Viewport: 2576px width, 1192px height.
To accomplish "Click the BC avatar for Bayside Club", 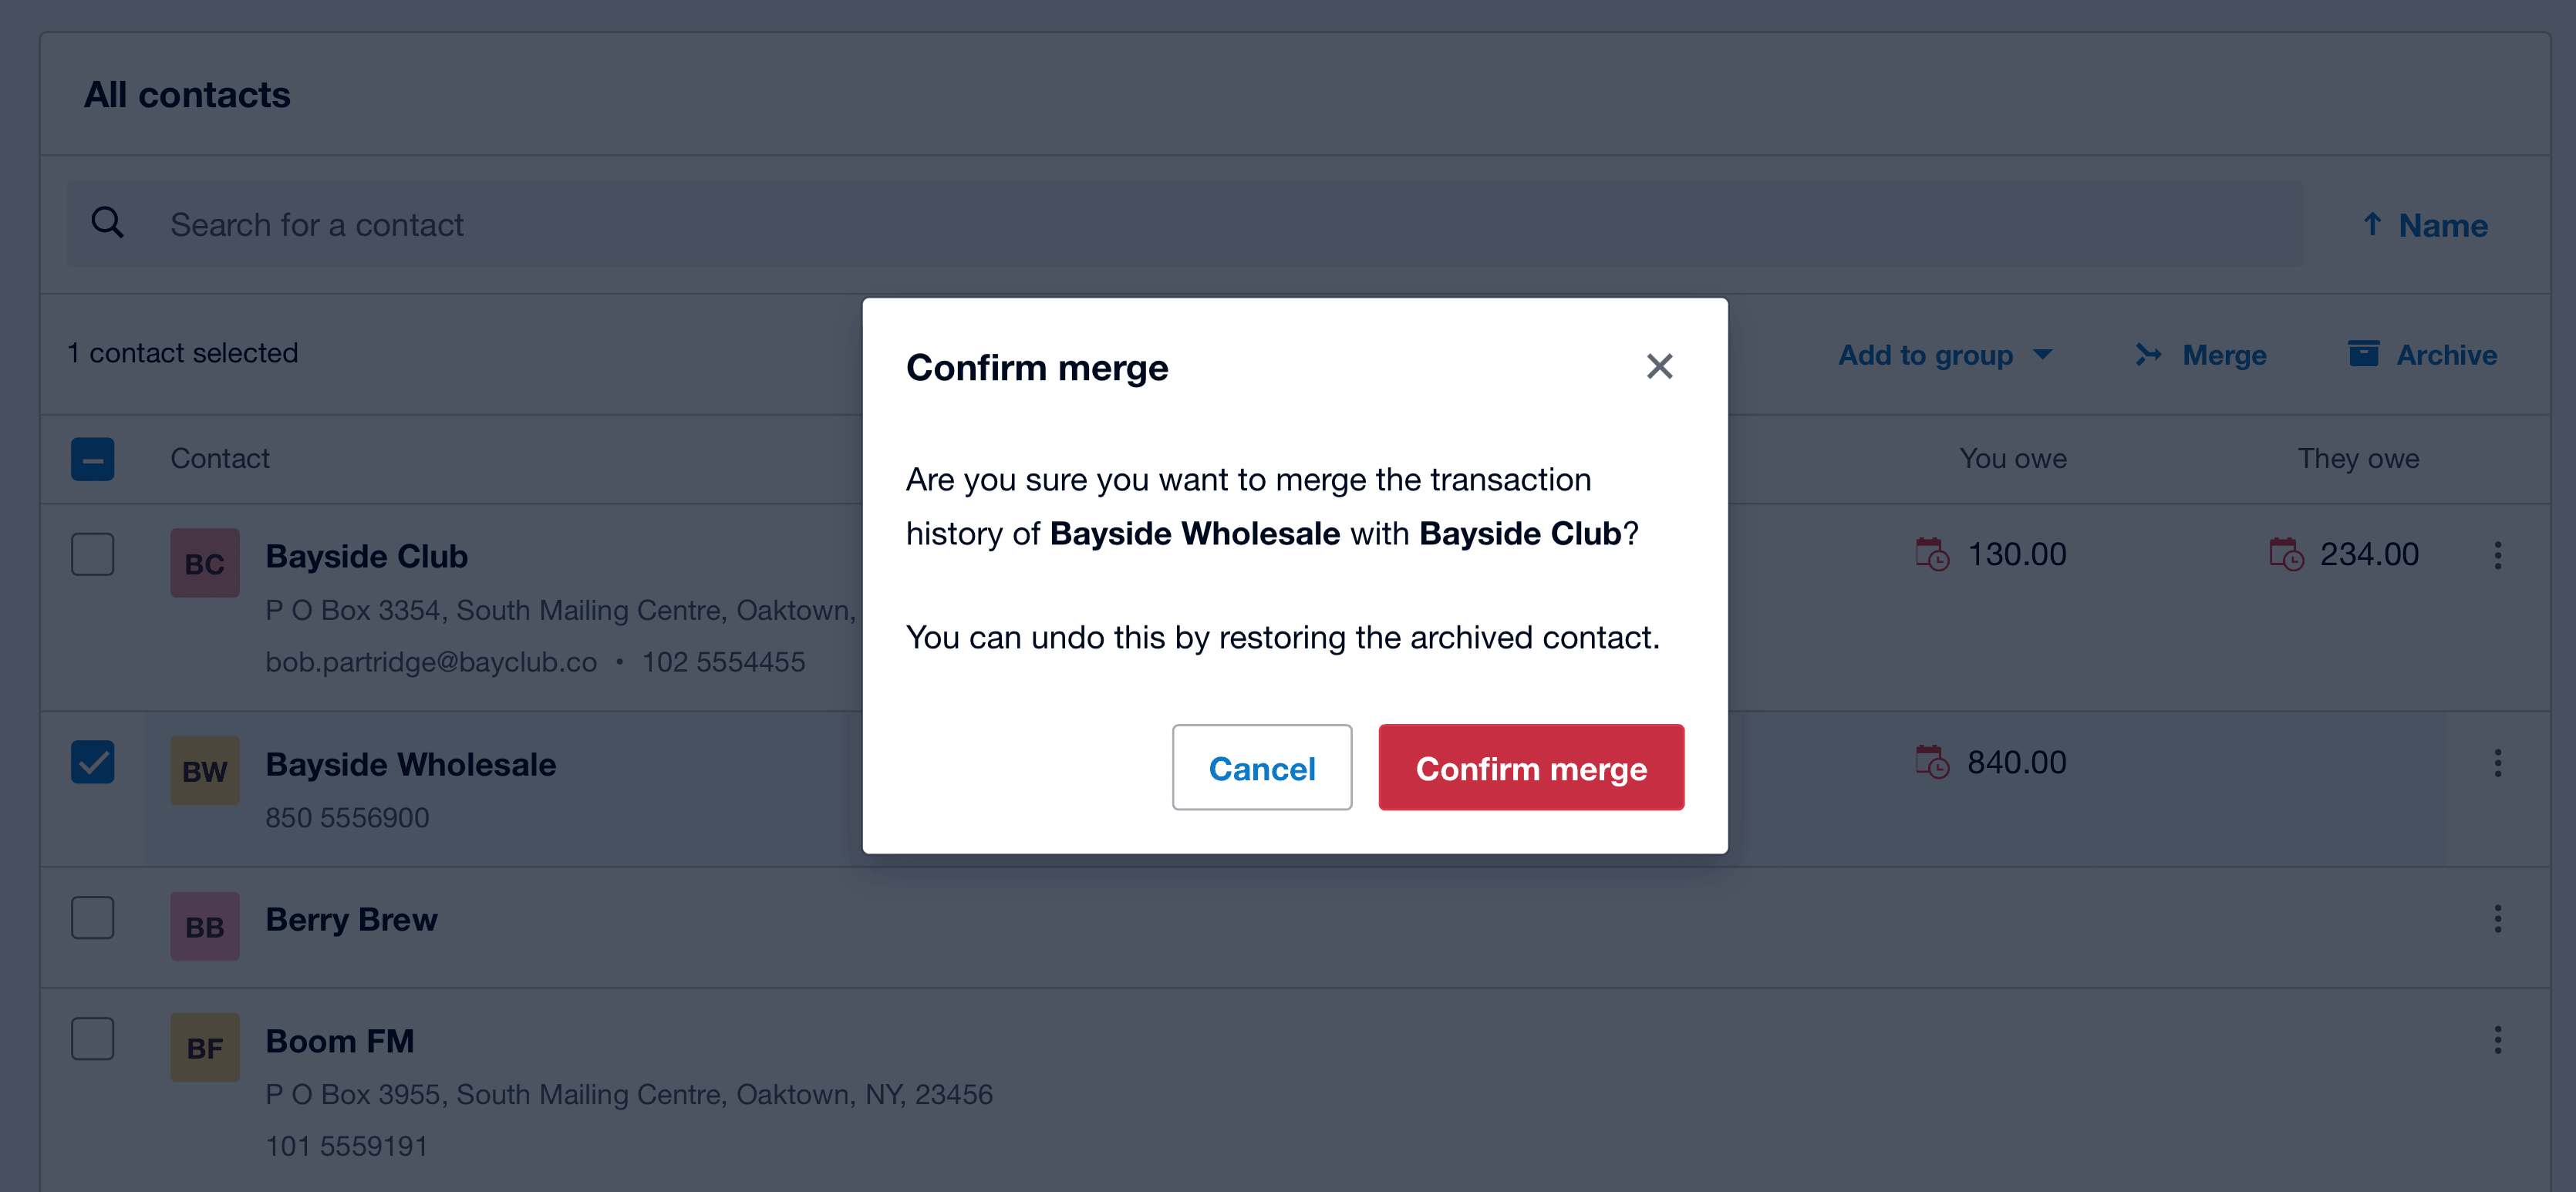I will 204,562.
